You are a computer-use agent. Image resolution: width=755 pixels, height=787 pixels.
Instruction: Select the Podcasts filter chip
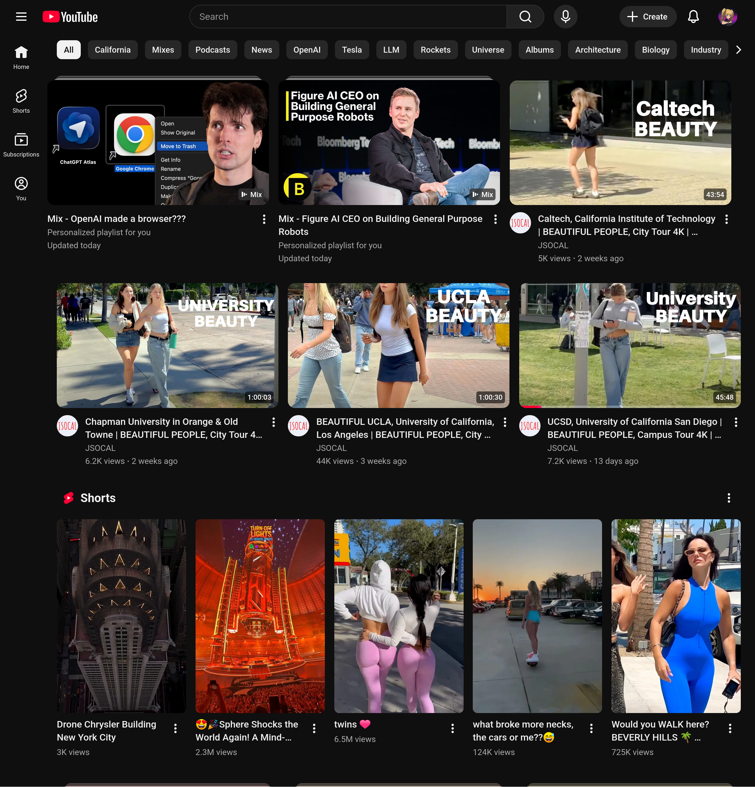[212, 50]
